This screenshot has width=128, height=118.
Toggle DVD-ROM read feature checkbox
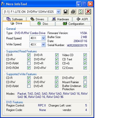point(29,68)
